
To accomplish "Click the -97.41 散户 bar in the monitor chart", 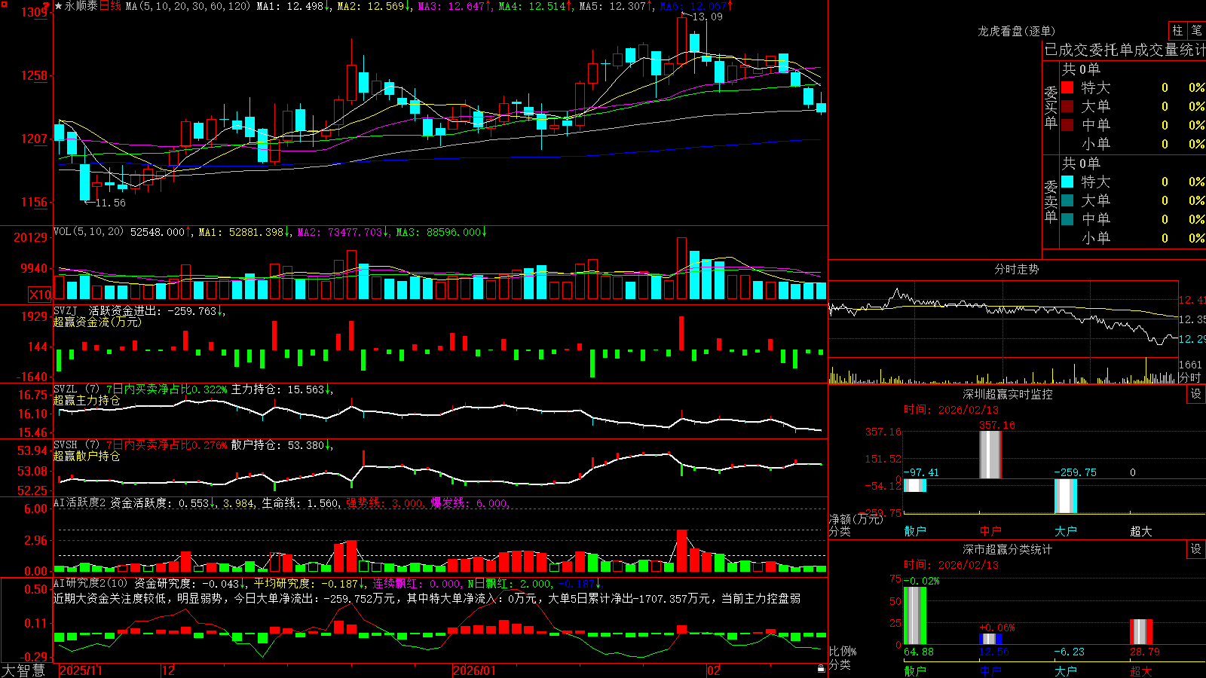I will pyautogui.click(x=915, y=485).
